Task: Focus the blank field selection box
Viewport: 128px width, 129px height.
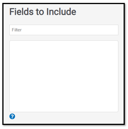Action: tap(64, 76)
